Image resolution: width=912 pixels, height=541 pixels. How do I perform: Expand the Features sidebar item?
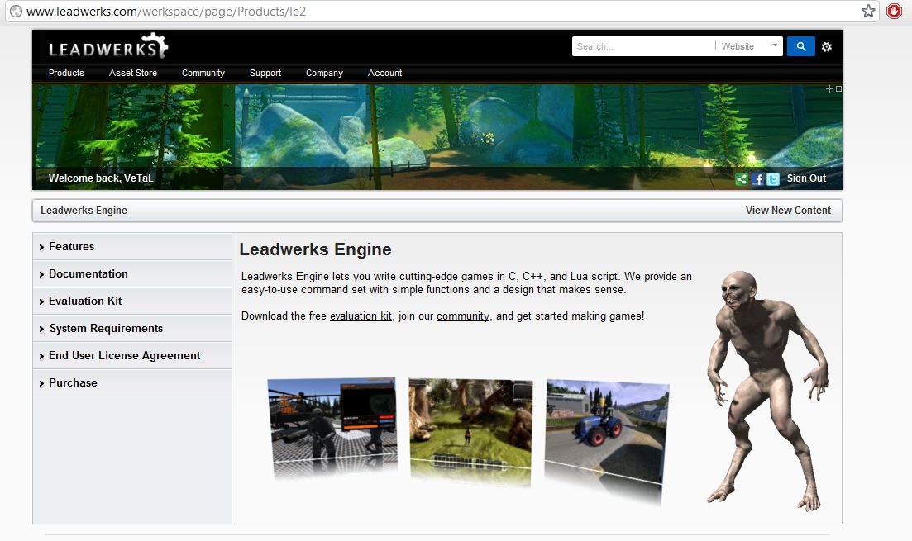click(x=132, y=246)
